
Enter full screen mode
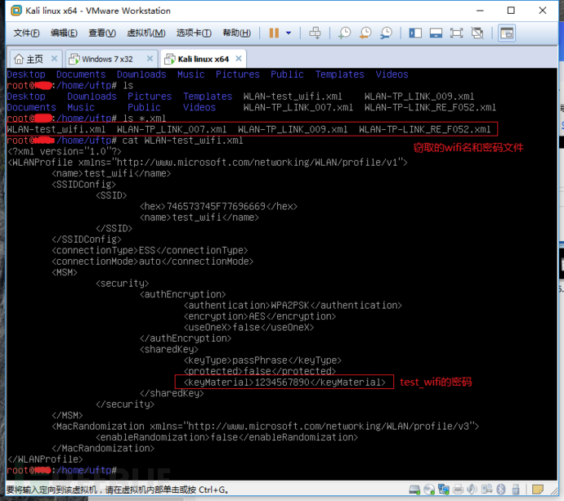[x=456, y=33]
